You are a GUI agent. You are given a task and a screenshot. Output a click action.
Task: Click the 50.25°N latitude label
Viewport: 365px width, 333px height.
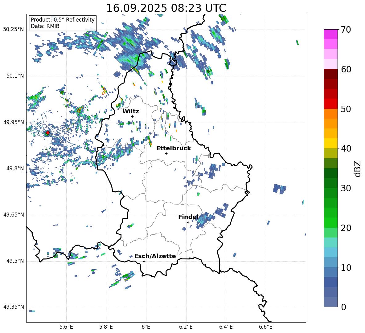tap(14, 30)
